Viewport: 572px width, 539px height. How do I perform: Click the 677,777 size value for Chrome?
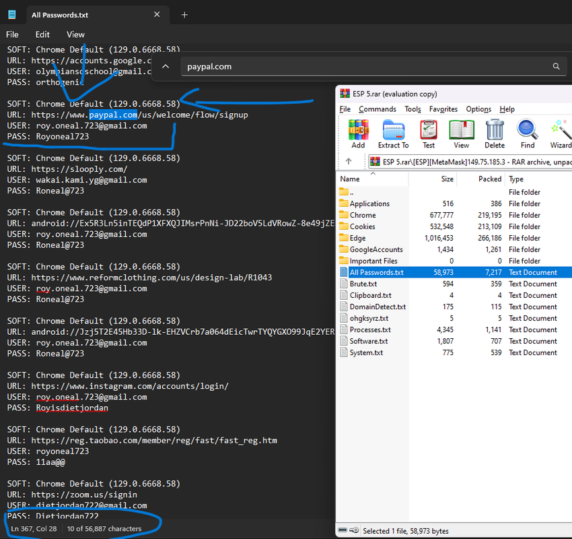pos(441,215)
